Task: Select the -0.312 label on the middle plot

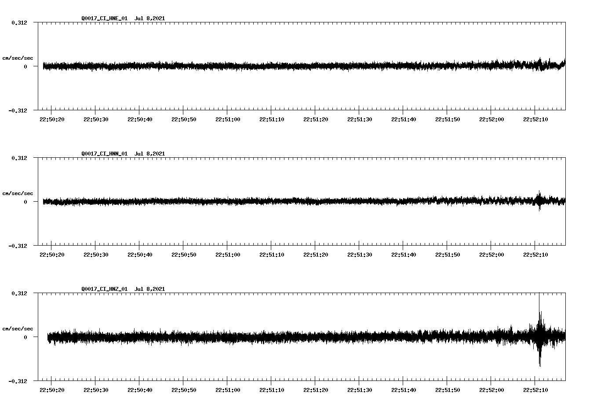Action: 18,246
